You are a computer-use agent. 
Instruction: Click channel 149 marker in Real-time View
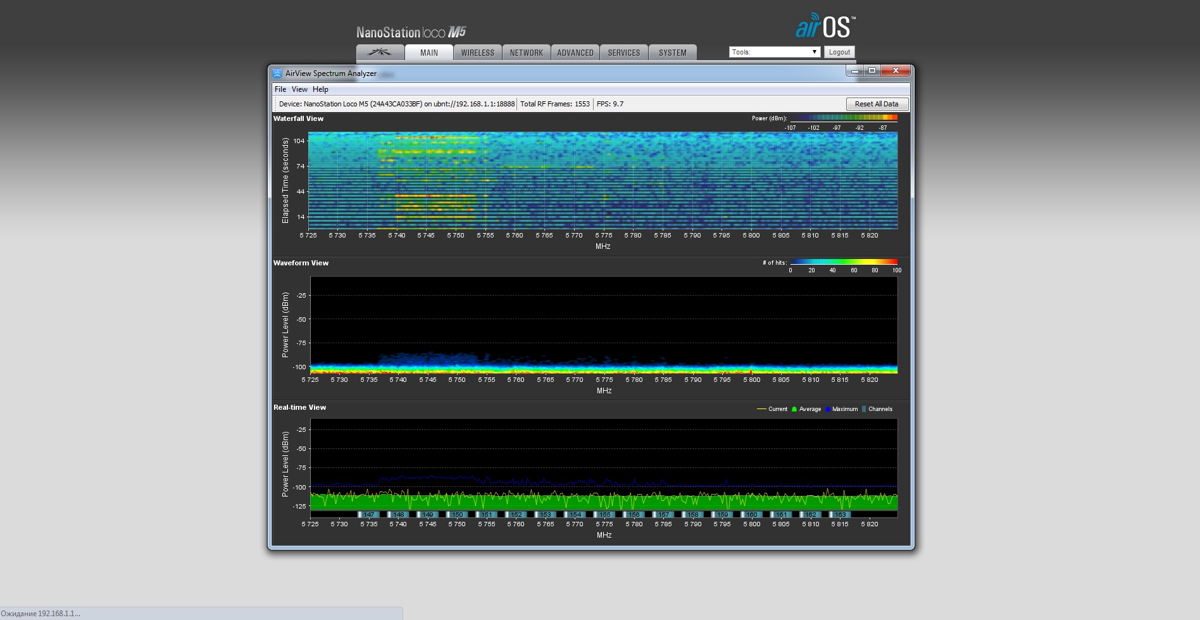point(428,515)
